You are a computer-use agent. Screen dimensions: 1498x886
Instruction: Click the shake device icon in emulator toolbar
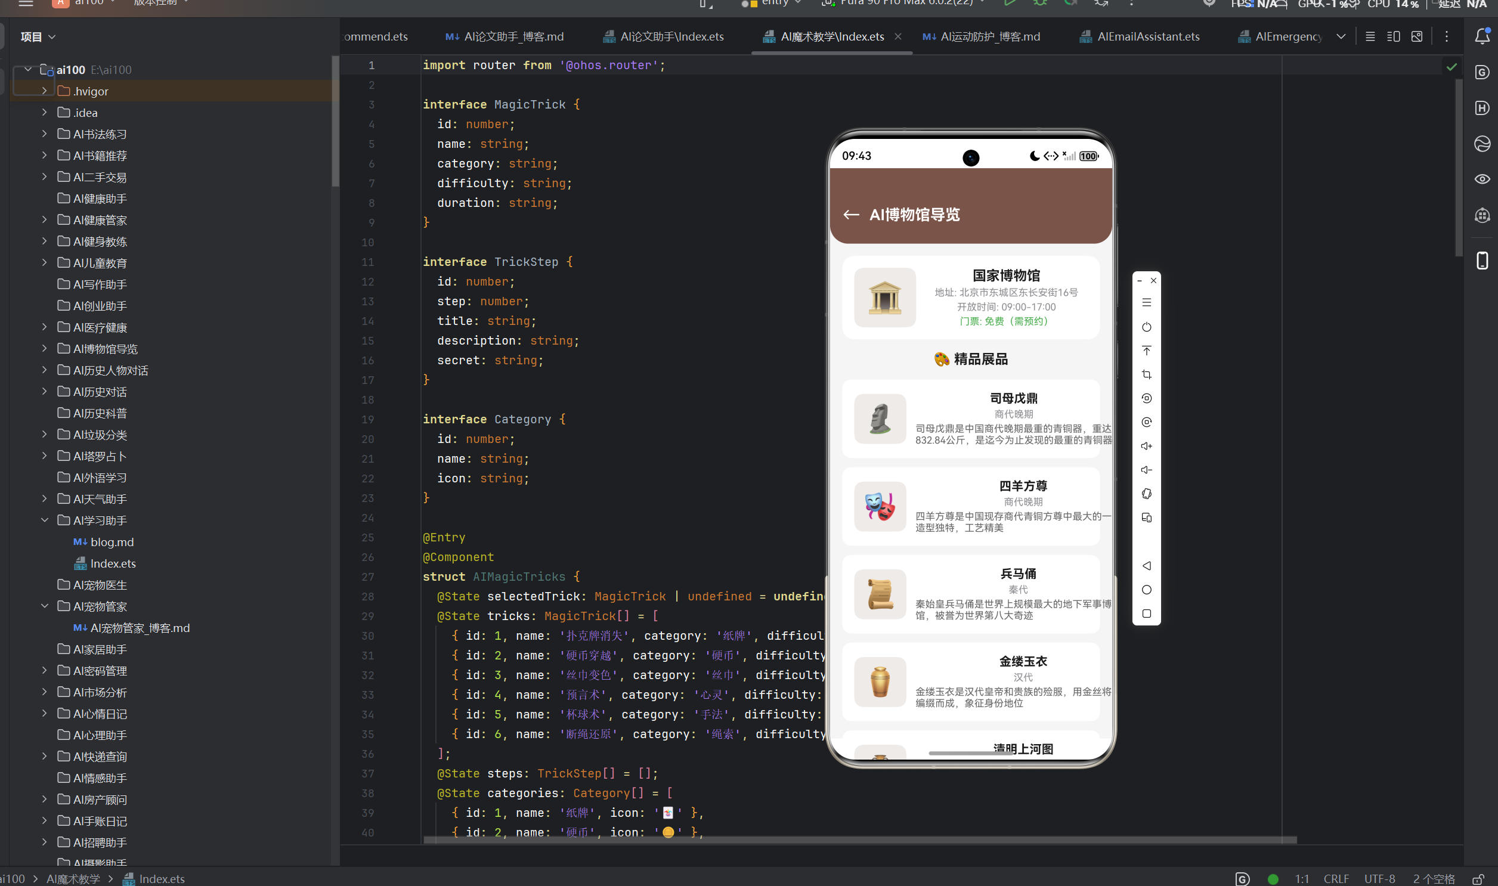pyautogui.click(x=1146, y=494)
